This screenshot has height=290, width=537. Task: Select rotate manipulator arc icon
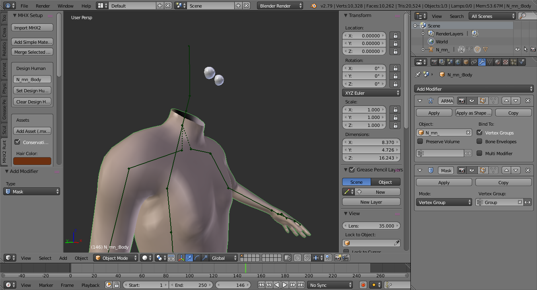tap(197, 258)
